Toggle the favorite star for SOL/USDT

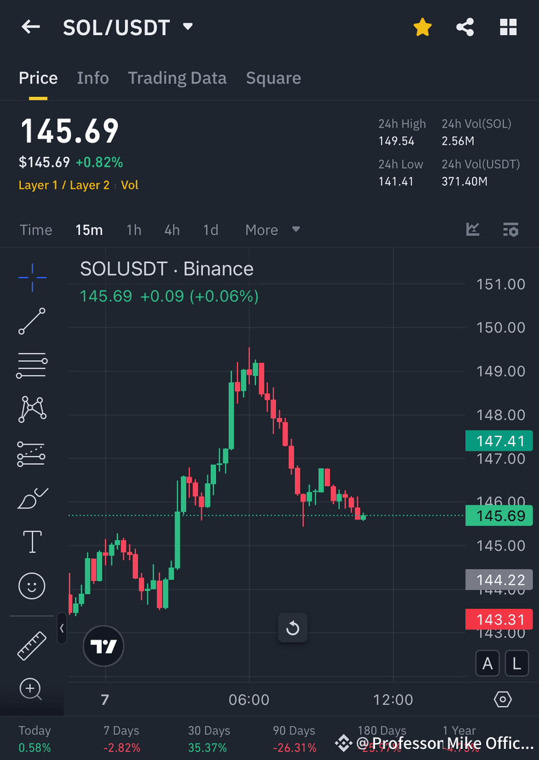(422, 27)
